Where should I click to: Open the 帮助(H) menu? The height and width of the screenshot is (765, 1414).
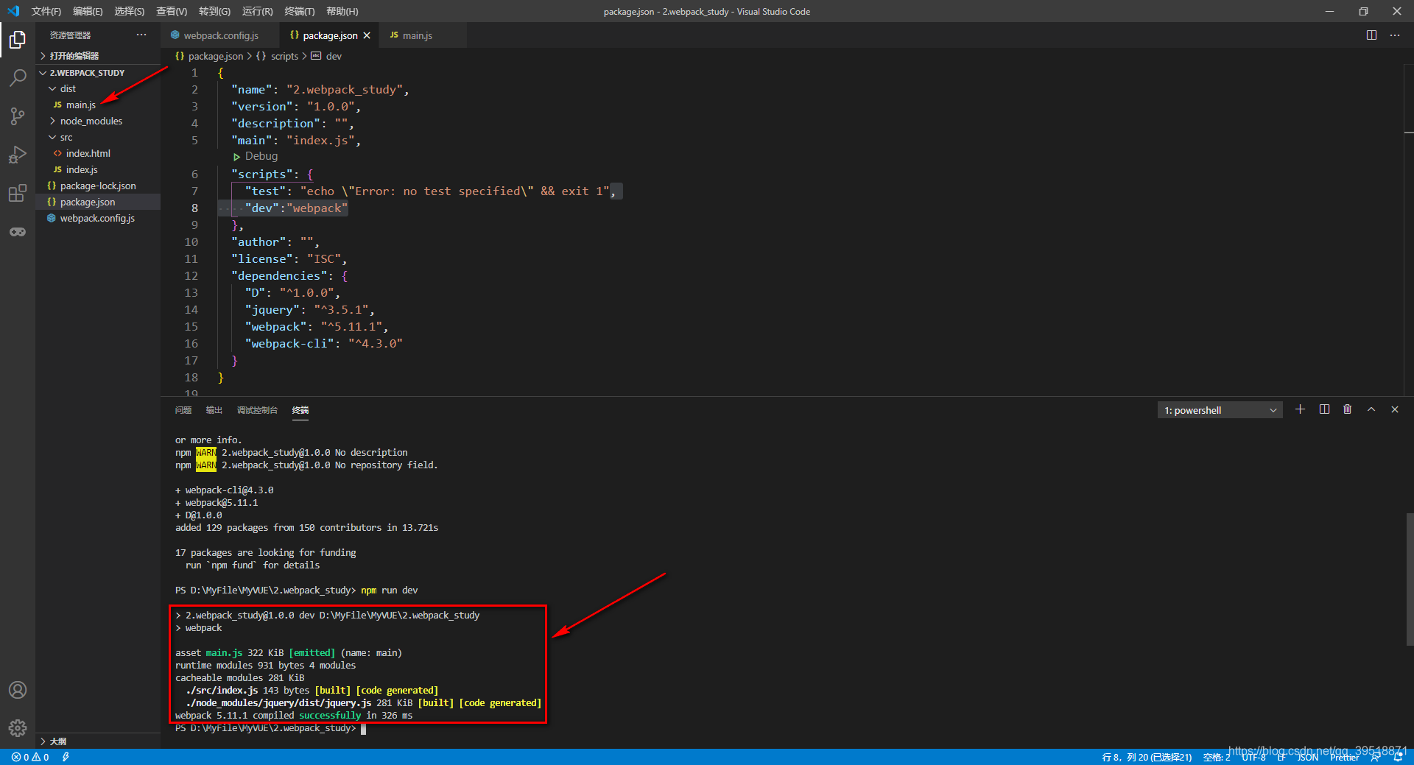(342, 11)
